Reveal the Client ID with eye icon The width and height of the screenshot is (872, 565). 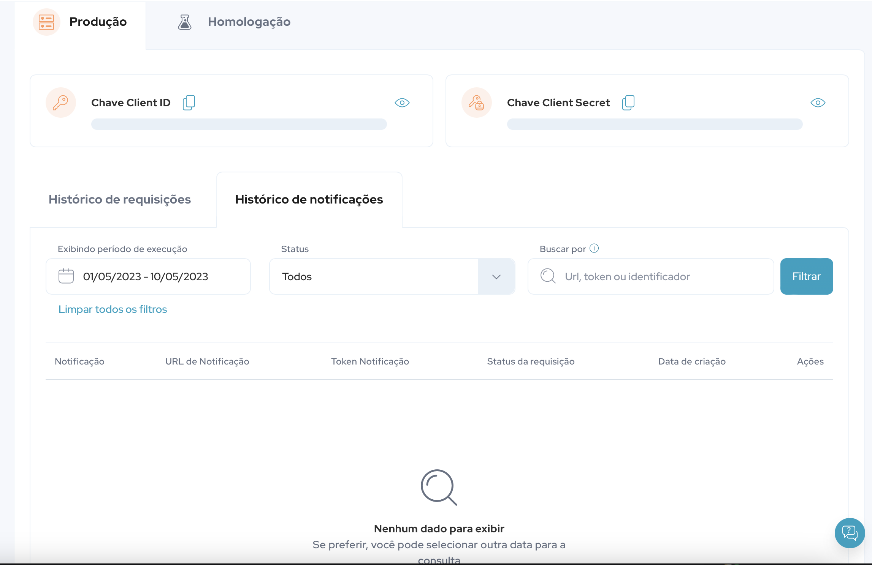pos(402,103)
